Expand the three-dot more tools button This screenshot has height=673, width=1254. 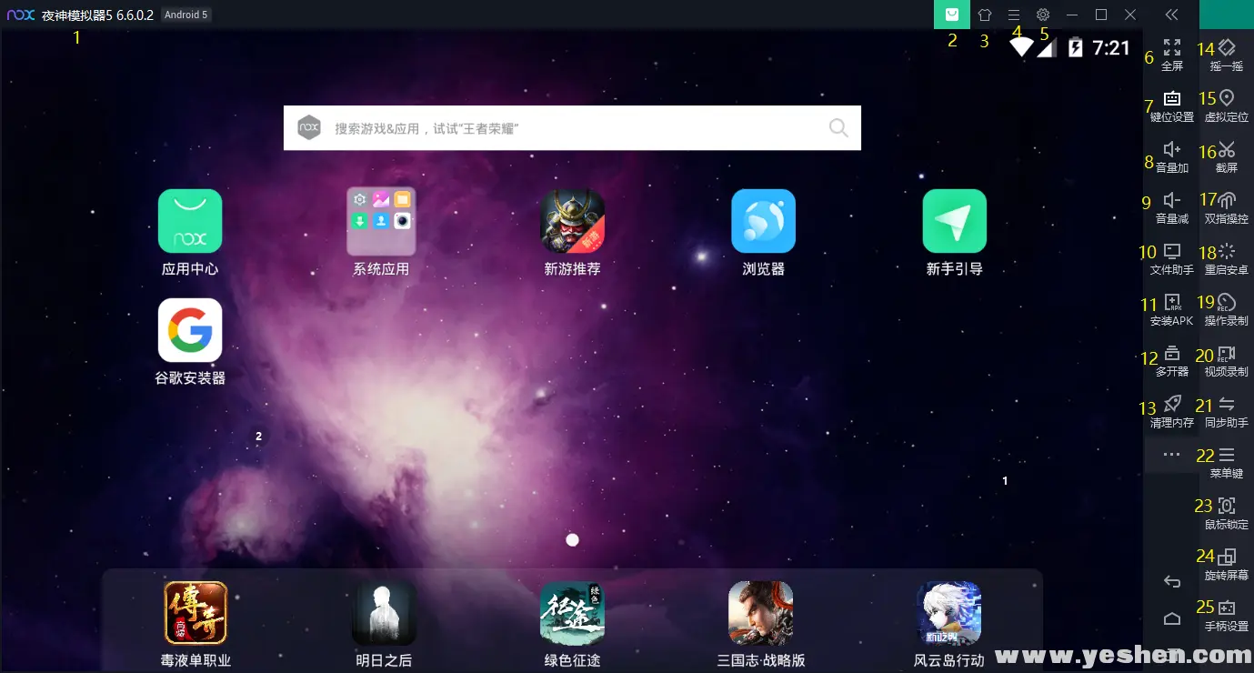coord(1171,455)
